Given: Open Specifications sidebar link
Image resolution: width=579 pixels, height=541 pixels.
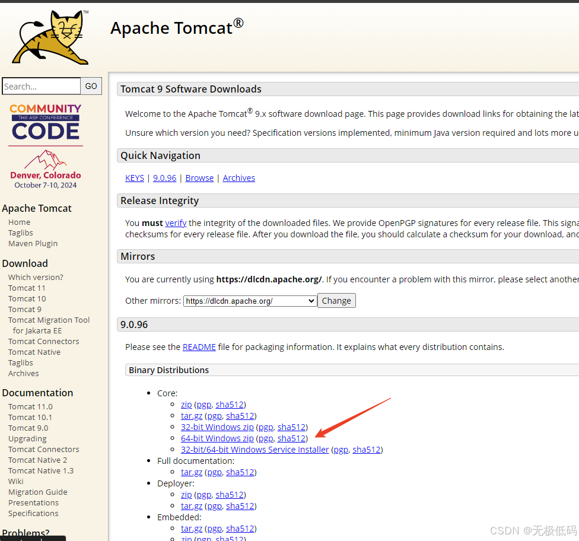Looking at the screenshot, I should [x=33, y=514].
